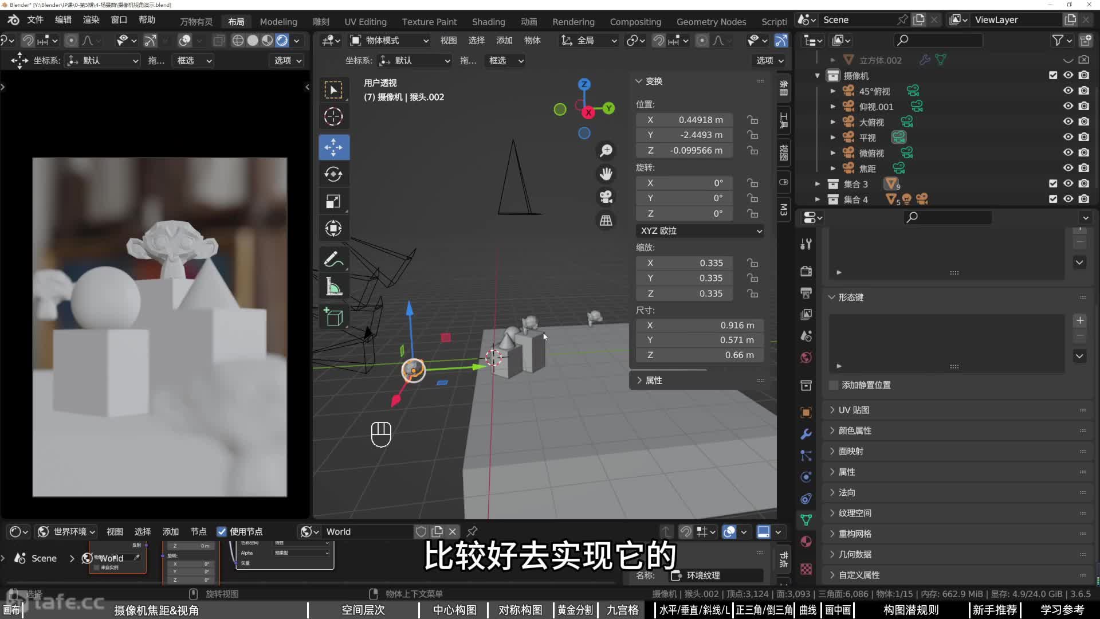The height and width of the screenshot is (619, 1100).
Task: Expand the 集合 4 collection in outliner
Action: pyautogui.click(x=818, y=199)
